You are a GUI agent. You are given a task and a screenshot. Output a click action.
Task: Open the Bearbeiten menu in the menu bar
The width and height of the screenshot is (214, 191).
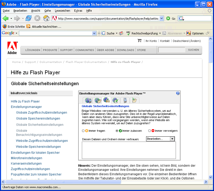[20, 11]
